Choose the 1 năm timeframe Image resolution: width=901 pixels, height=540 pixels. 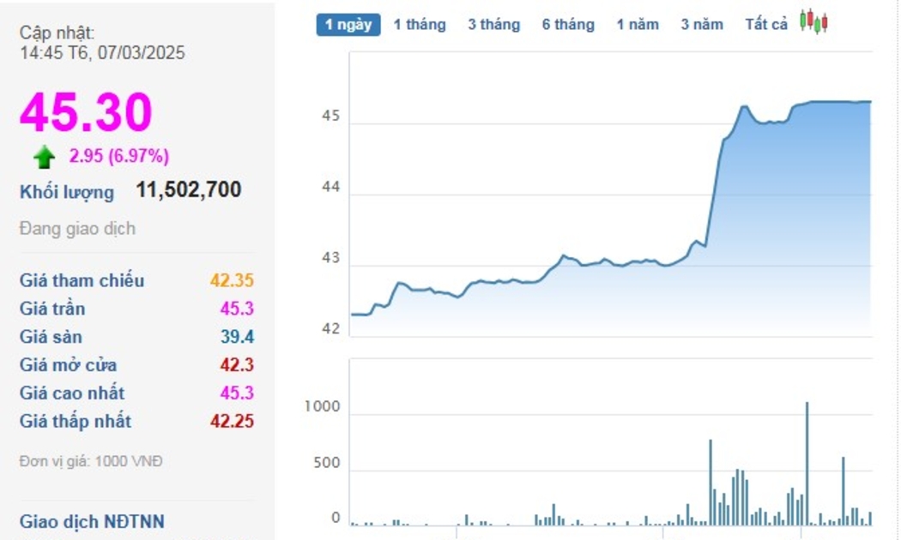point(637,25)
